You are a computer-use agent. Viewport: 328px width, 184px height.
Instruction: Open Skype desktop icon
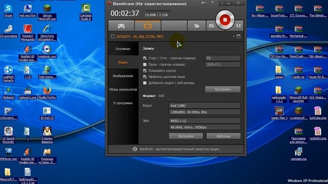click(x=9, y=11)
